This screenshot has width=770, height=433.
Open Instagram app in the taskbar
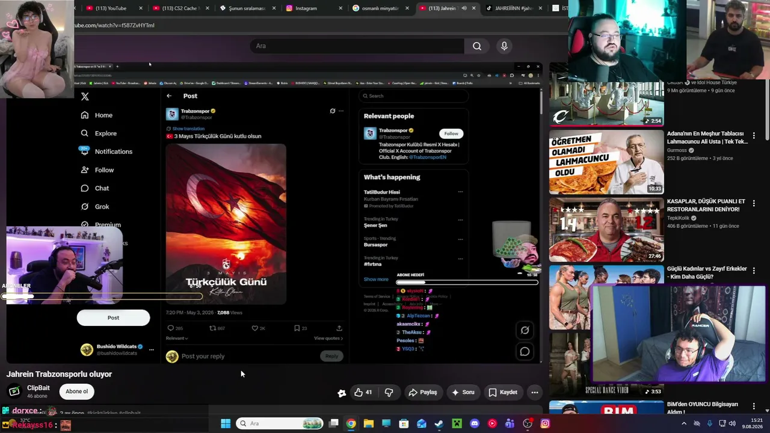[545, 423]
